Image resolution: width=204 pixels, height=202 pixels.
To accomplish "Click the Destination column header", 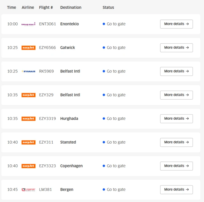I will coord(71,7).
